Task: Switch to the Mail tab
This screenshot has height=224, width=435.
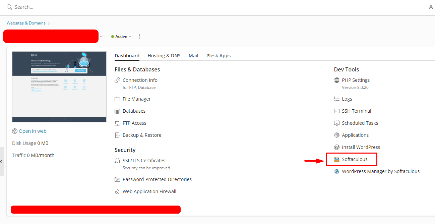Action: [193, 56]
